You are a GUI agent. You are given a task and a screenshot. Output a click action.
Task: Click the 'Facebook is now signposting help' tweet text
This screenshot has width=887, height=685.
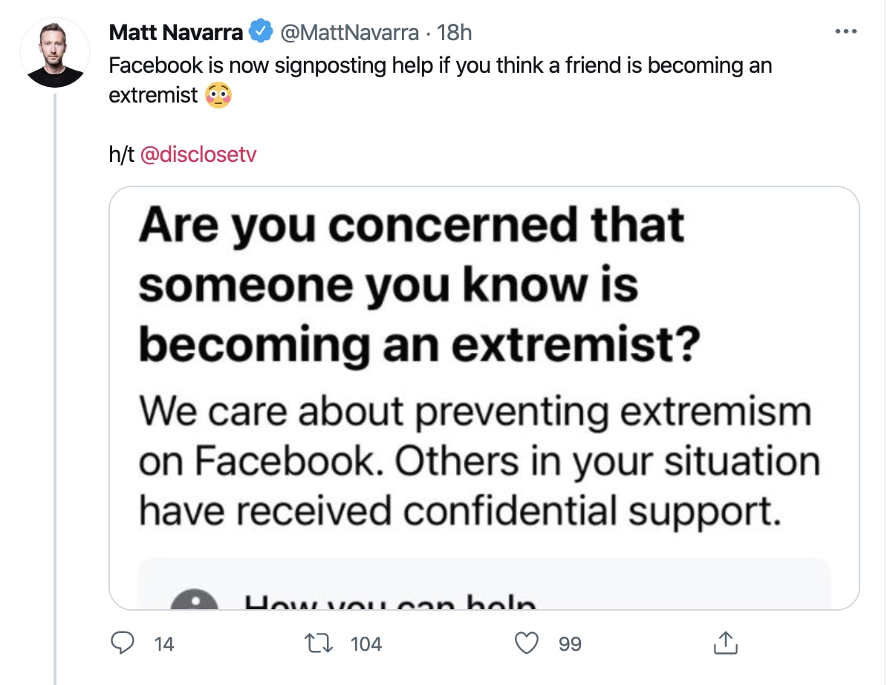tap(440, 65)
